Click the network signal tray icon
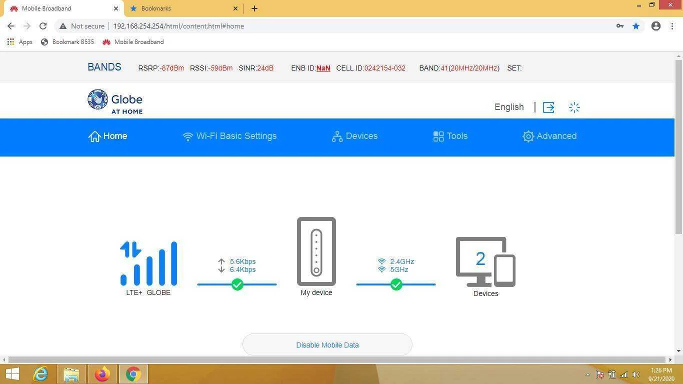 pos(624,374)
